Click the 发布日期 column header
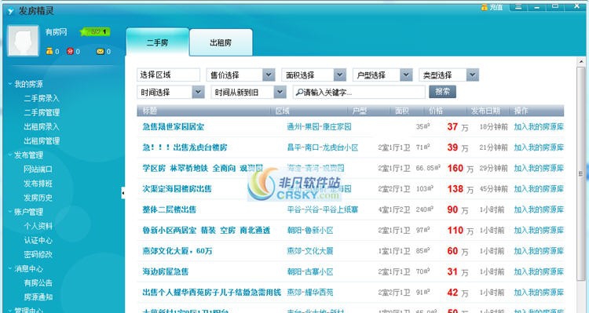The width and height of the screenshot is (589, 313). click(x=485, y=111)
